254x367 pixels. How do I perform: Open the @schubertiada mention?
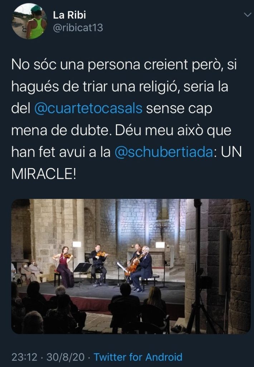pos(164,152)
